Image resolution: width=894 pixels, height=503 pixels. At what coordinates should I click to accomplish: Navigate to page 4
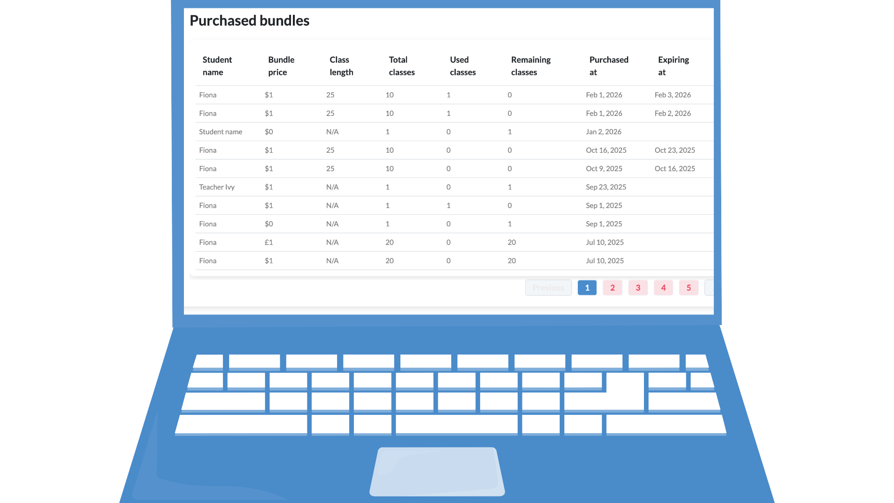tap(663, 287)
